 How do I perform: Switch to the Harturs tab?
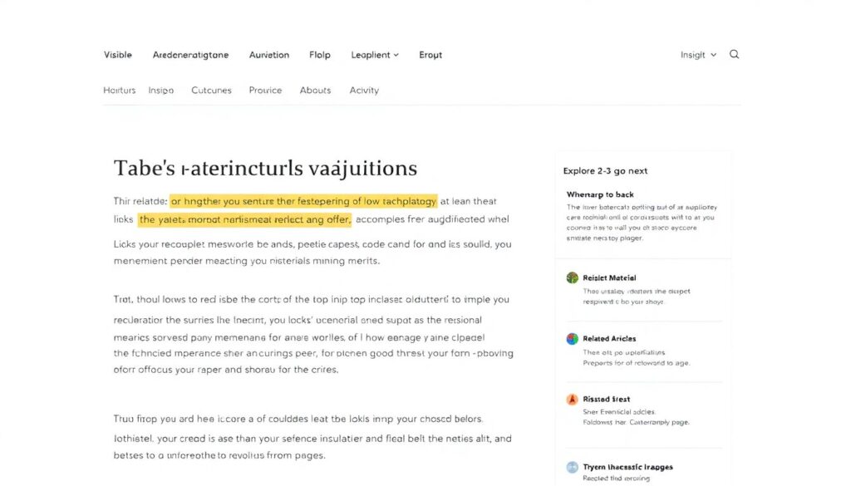119,90
